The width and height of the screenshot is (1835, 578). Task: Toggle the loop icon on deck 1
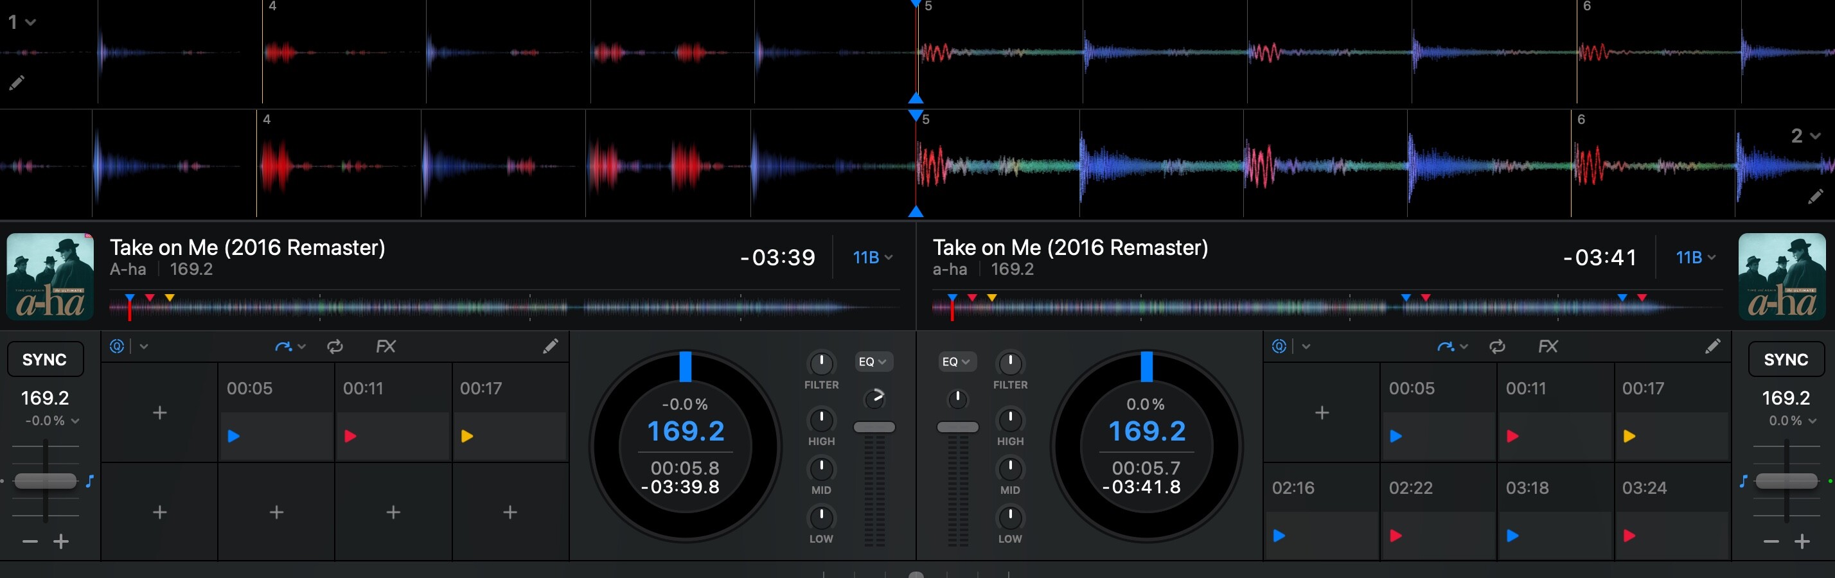click(x=335, y=347)
